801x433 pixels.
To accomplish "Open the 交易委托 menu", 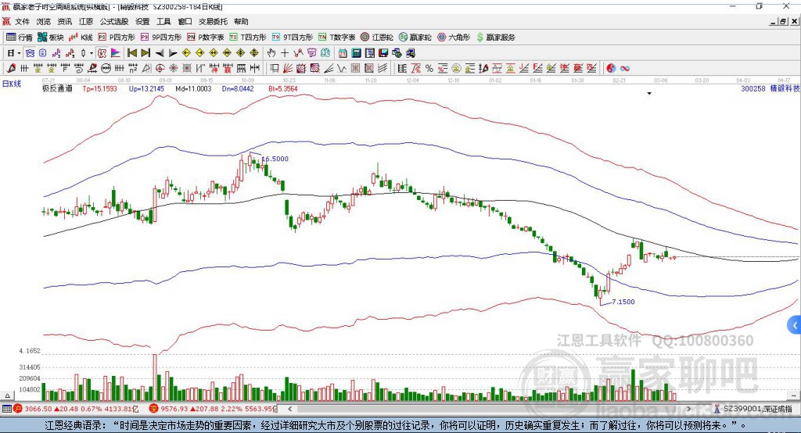I will (213, 21).
